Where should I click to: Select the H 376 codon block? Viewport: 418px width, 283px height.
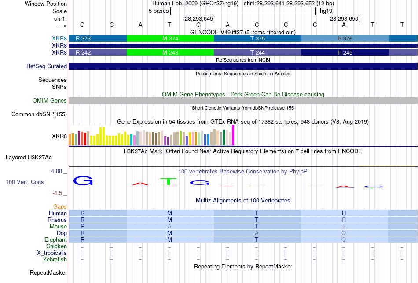[345, 38]
